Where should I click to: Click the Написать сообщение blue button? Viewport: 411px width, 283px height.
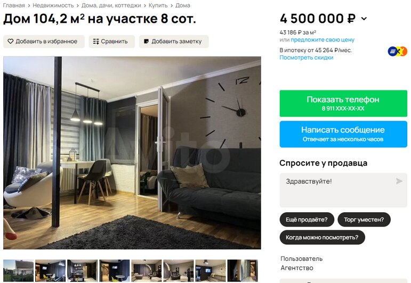(x=343, y=134)
